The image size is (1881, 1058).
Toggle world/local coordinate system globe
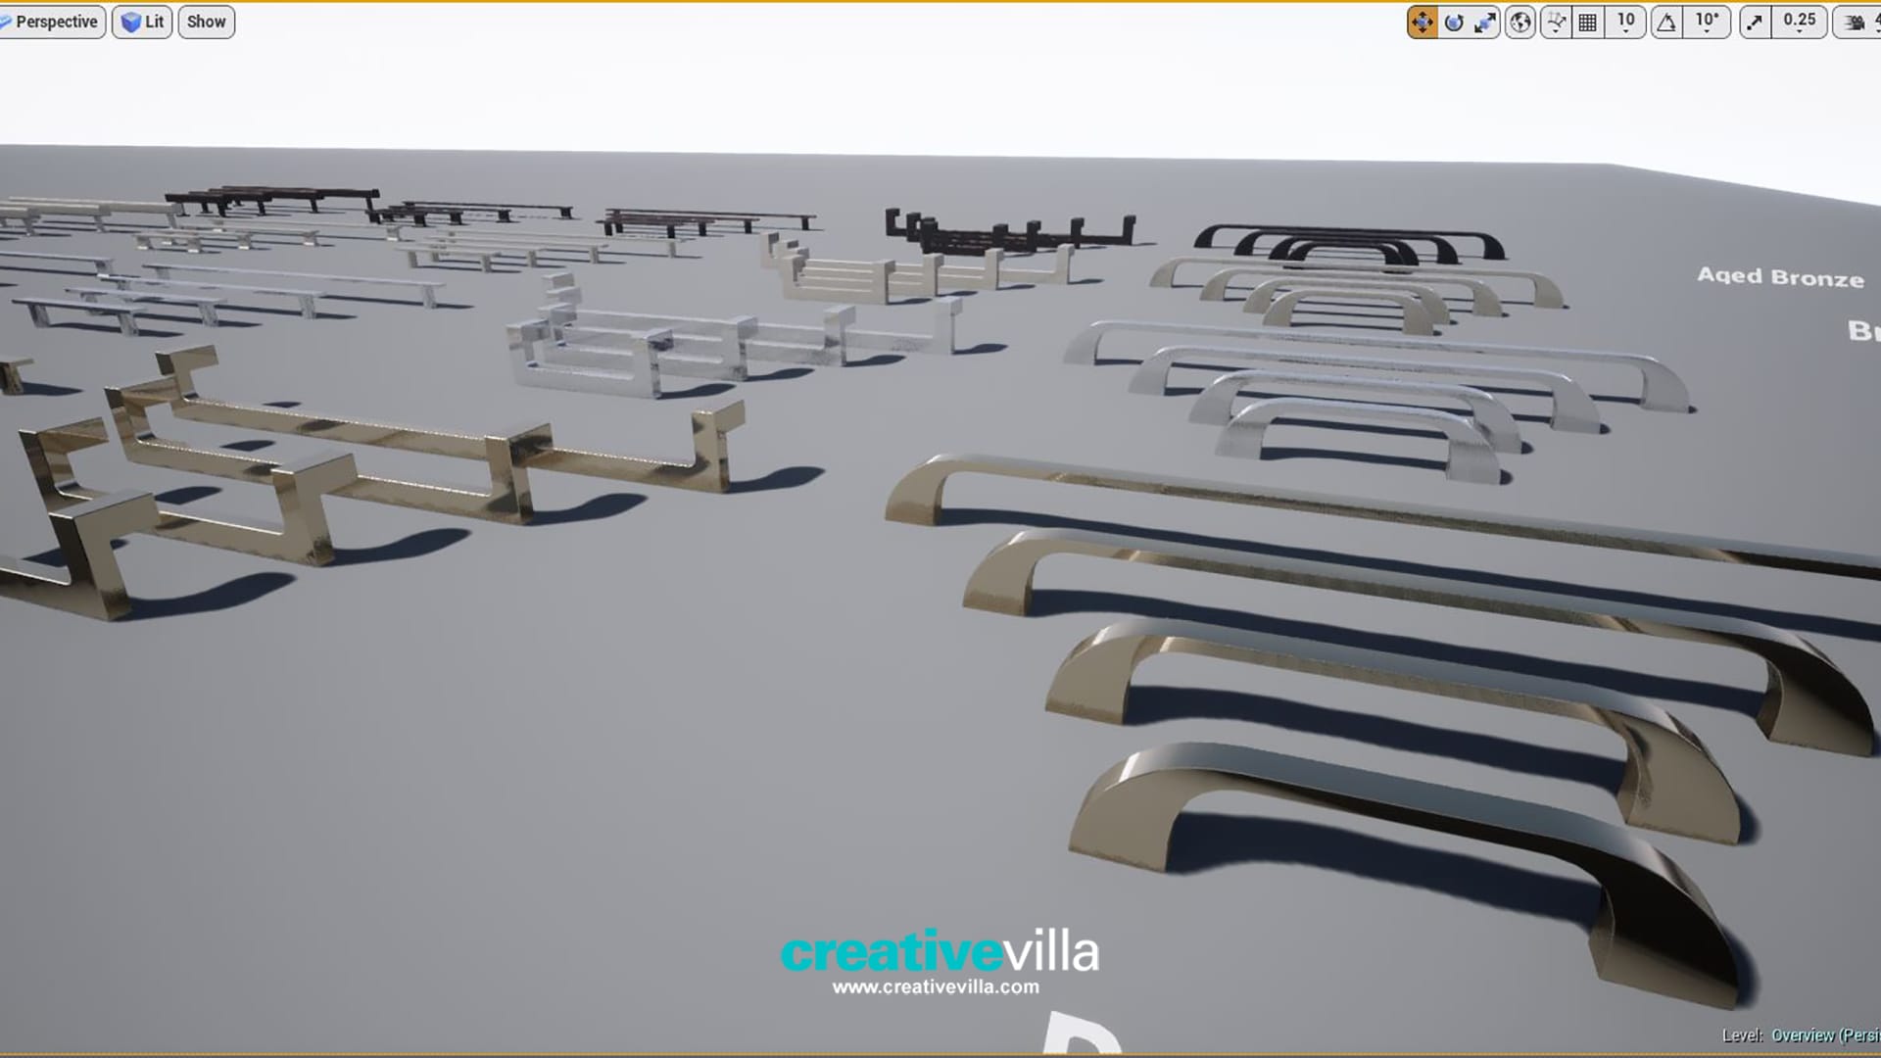tap(1520, 22)
